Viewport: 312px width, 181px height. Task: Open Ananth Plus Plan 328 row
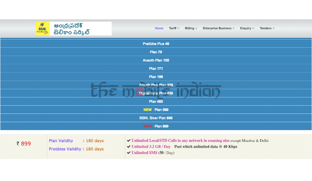156,85
